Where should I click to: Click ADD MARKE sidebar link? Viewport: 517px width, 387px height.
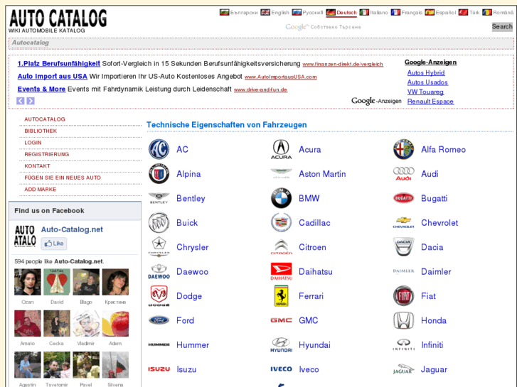(x=41, y=190)
